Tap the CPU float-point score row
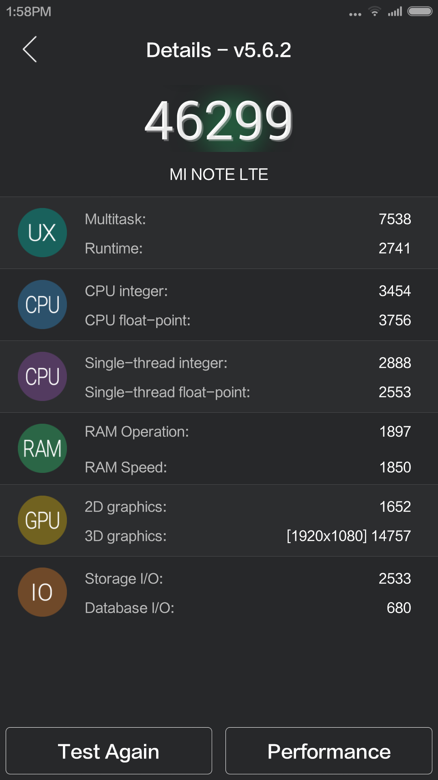Viewport: 438px width, 780px height. point(247,321)
